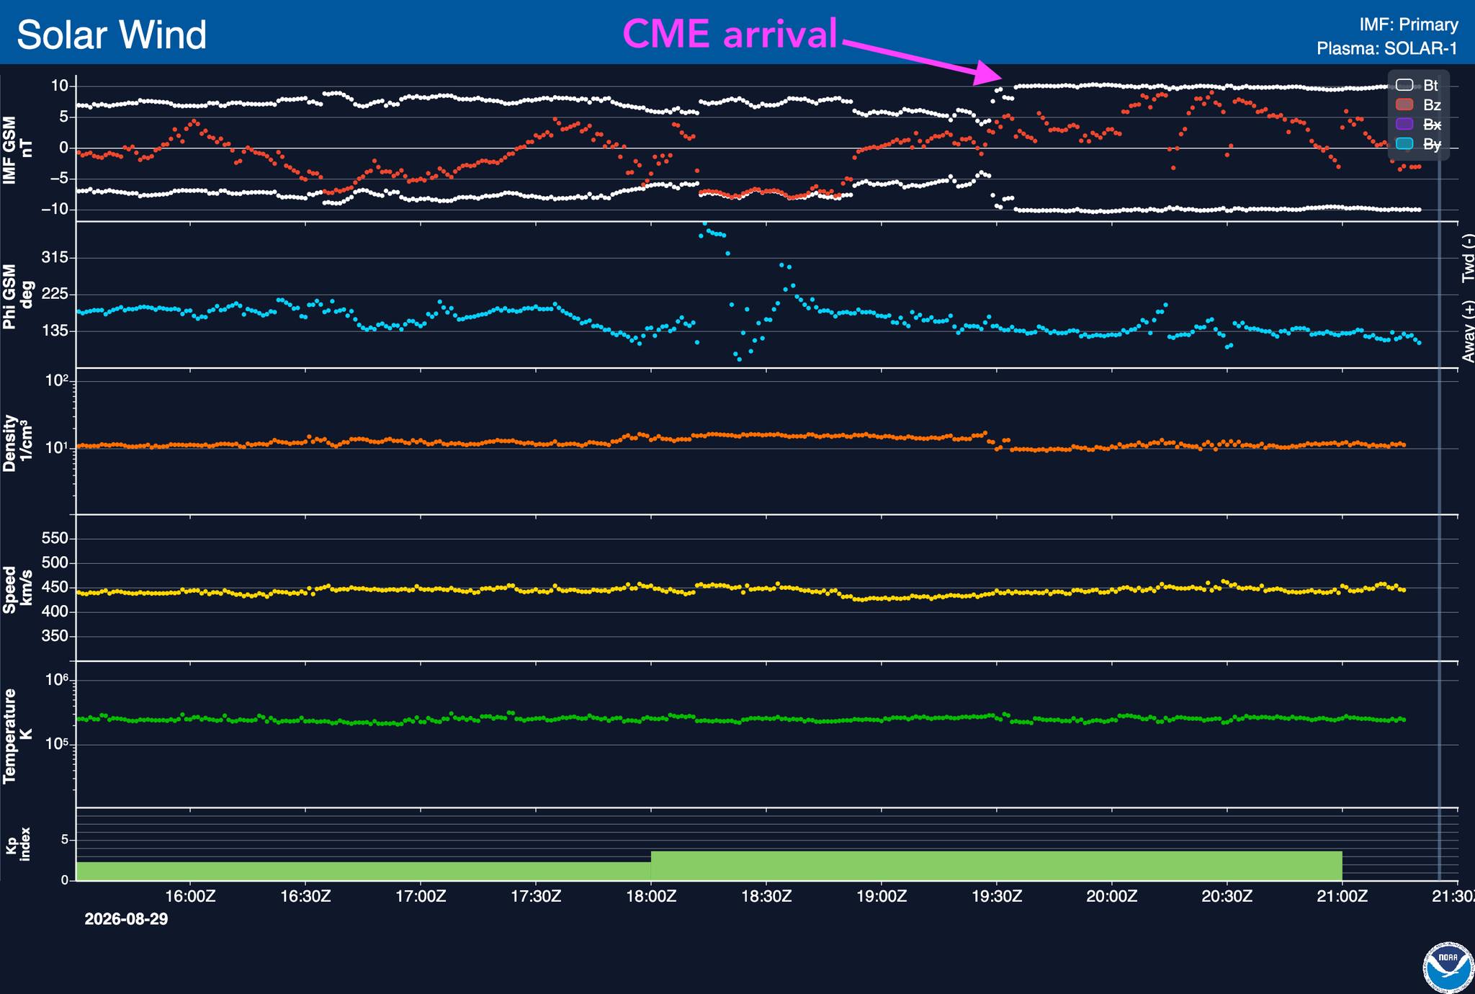Click the 'Solar Wind' title

click(x=112, y=35)
